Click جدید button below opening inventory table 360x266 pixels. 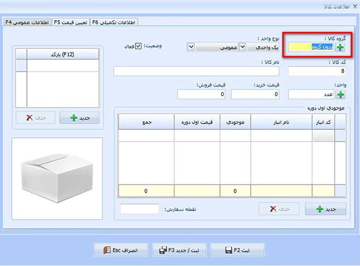(x=325, y=209)
